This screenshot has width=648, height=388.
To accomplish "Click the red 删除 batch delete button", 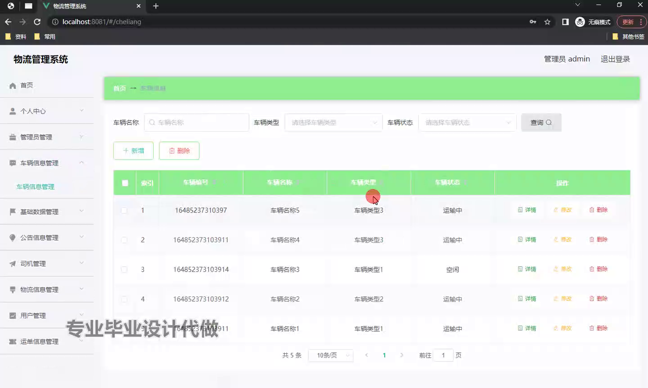I will 179,151.
